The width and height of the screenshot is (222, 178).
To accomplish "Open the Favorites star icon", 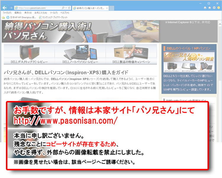I will (x=210, y=8).
